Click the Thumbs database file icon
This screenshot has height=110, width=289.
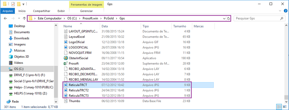[66, 101]
